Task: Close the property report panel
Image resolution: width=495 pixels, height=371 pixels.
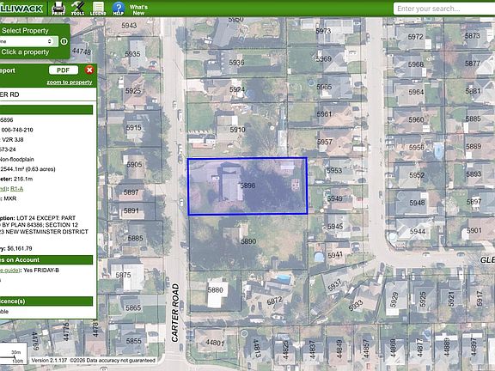Action: pos(89,70)
